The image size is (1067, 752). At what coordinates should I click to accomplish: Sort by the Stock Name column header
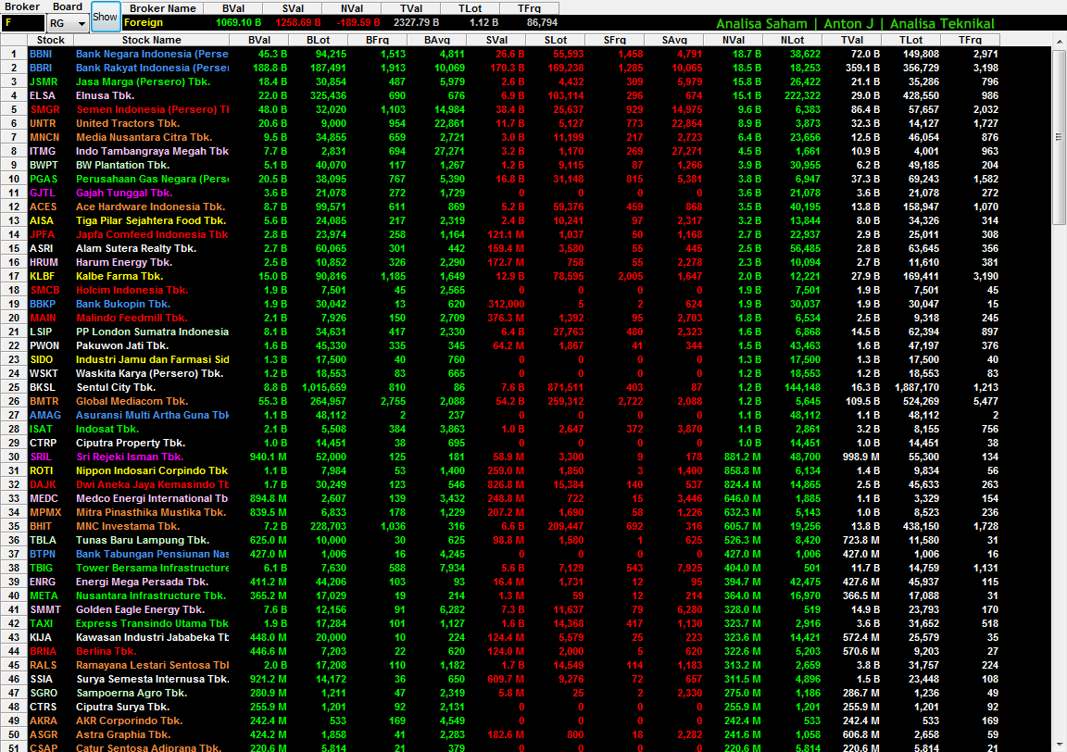[x=152, y=40]
